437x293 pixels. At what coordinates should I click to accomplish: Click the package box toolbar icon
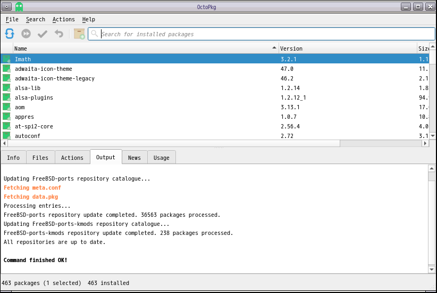pyautogui.click(x=79, y=34)
